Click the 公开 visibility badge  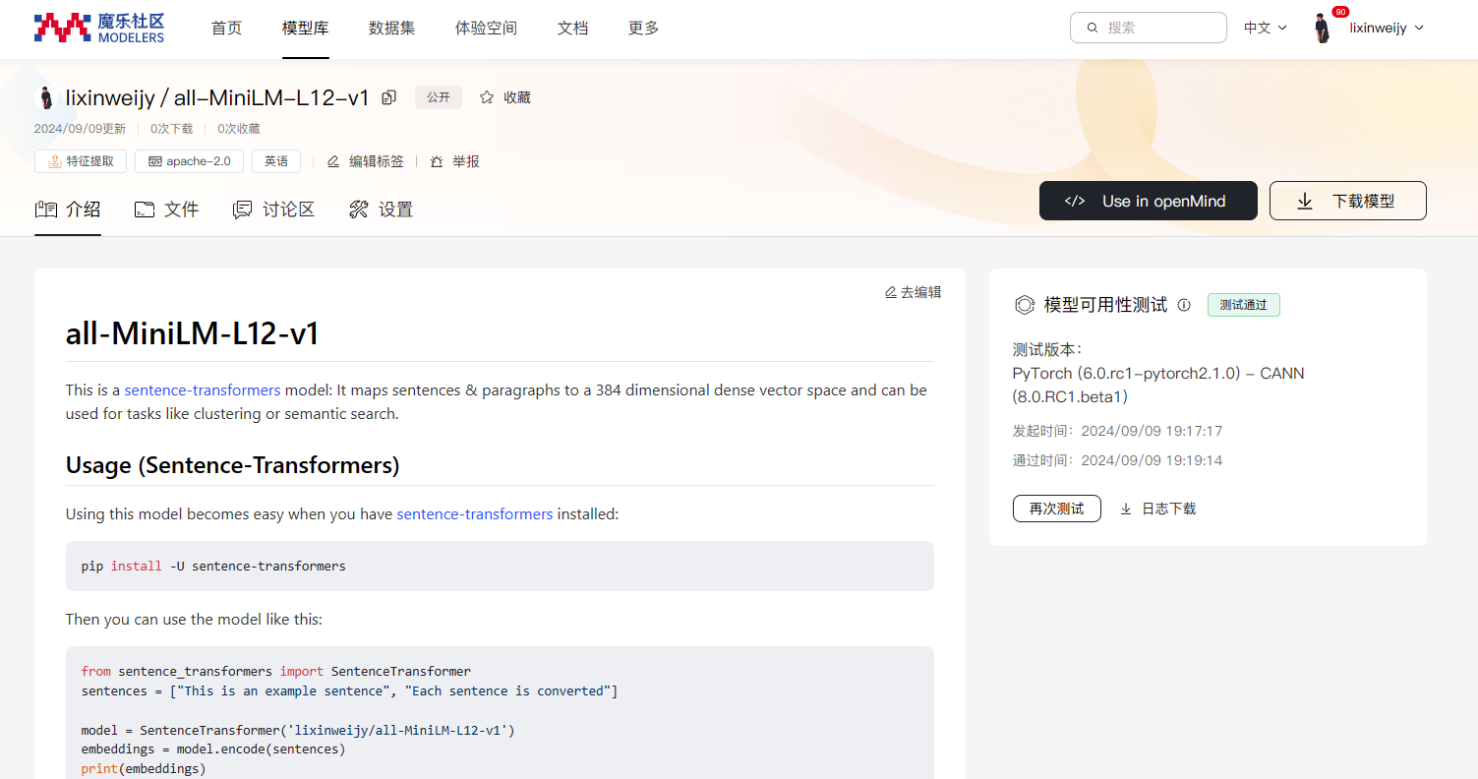(439, 97)
